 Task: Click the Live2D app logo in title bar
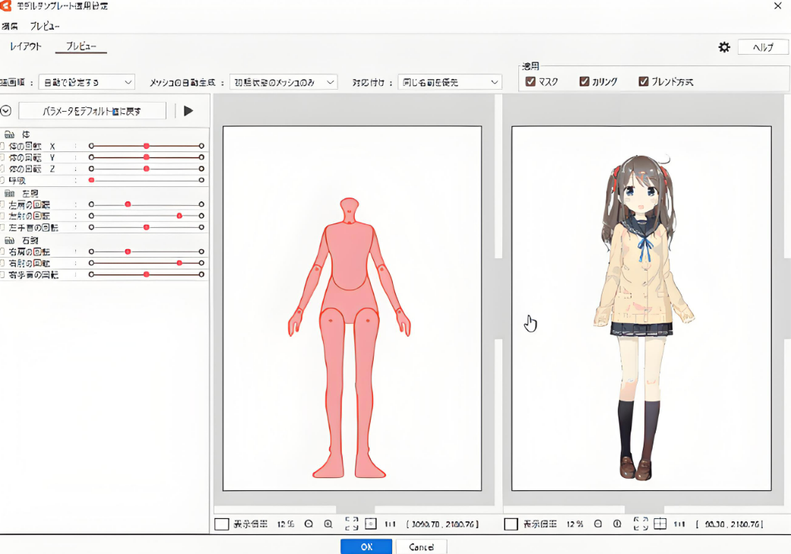(x=5, y=5)
